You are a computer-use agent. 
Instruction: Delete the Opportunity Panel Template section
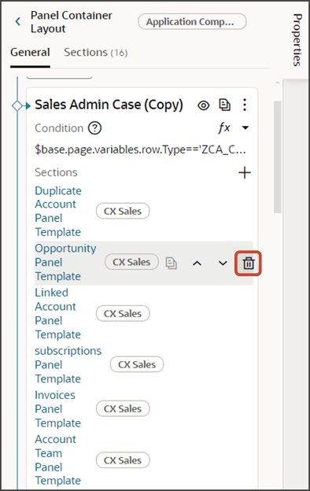pos(249,264)
